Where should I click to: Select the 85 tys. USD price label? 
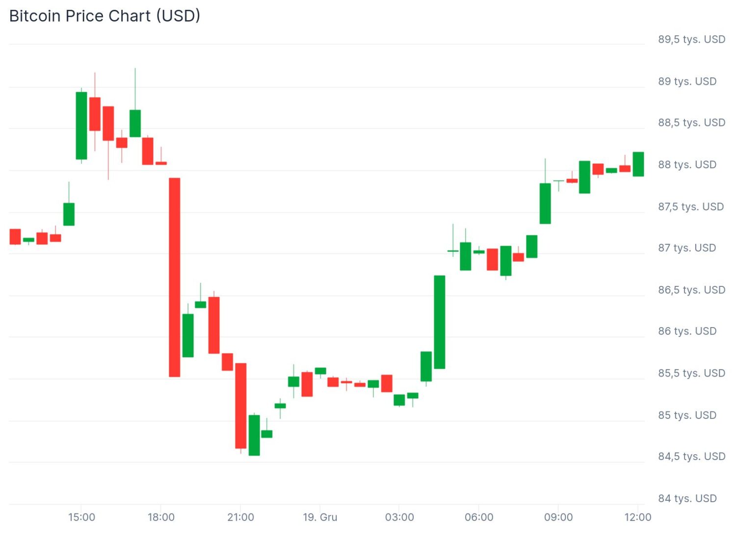click(x=687, y=415)
